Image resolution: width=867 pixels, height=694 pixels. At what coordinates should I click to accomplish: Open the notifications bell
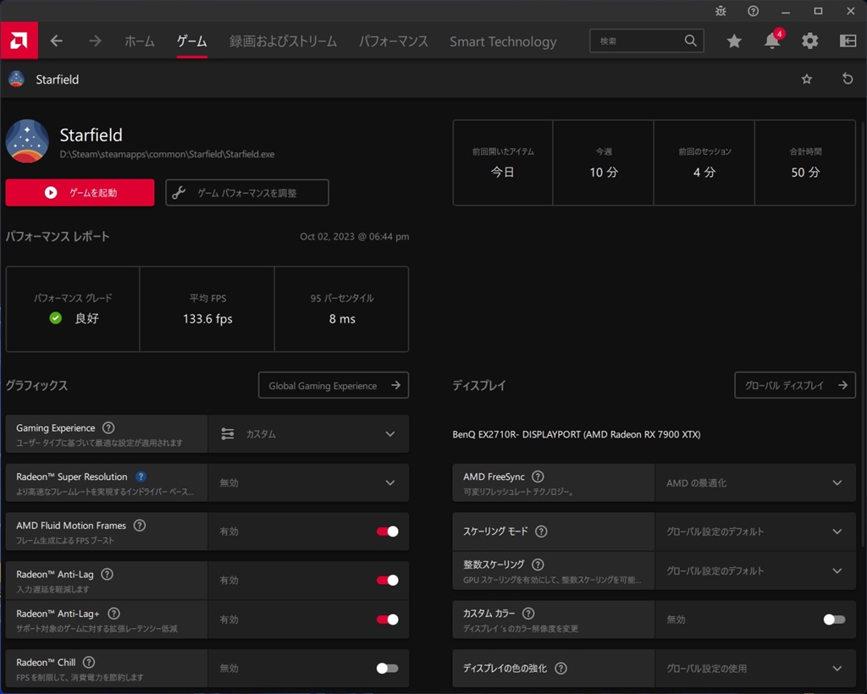tap(772, 41)
